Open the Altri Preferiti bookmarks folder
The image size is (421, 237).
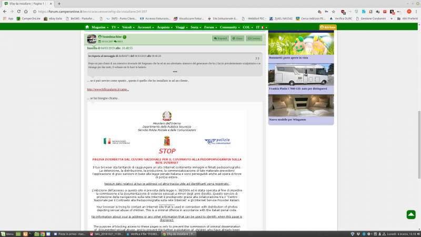pos(407,18)
